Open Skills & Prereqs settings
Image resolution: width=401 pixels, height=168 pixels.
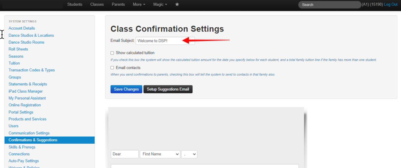click(x=22, y=147)
